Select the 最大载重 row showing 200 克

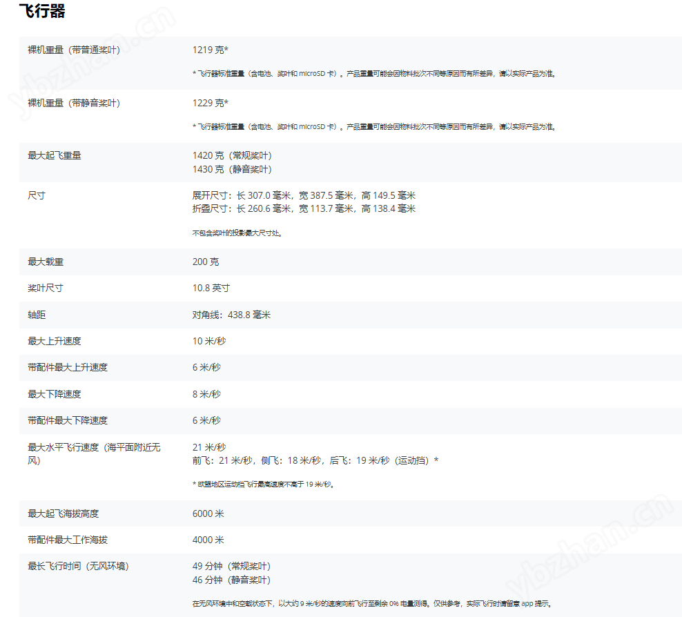pos(44,262)
